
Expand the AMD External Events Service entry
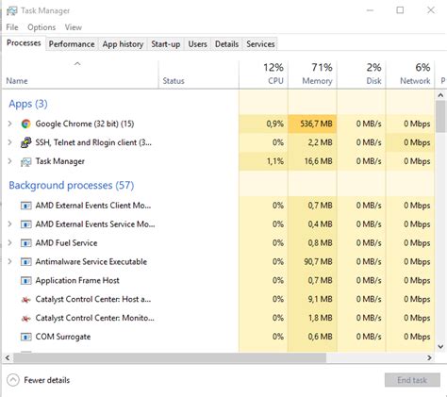(x=9, y=224)
